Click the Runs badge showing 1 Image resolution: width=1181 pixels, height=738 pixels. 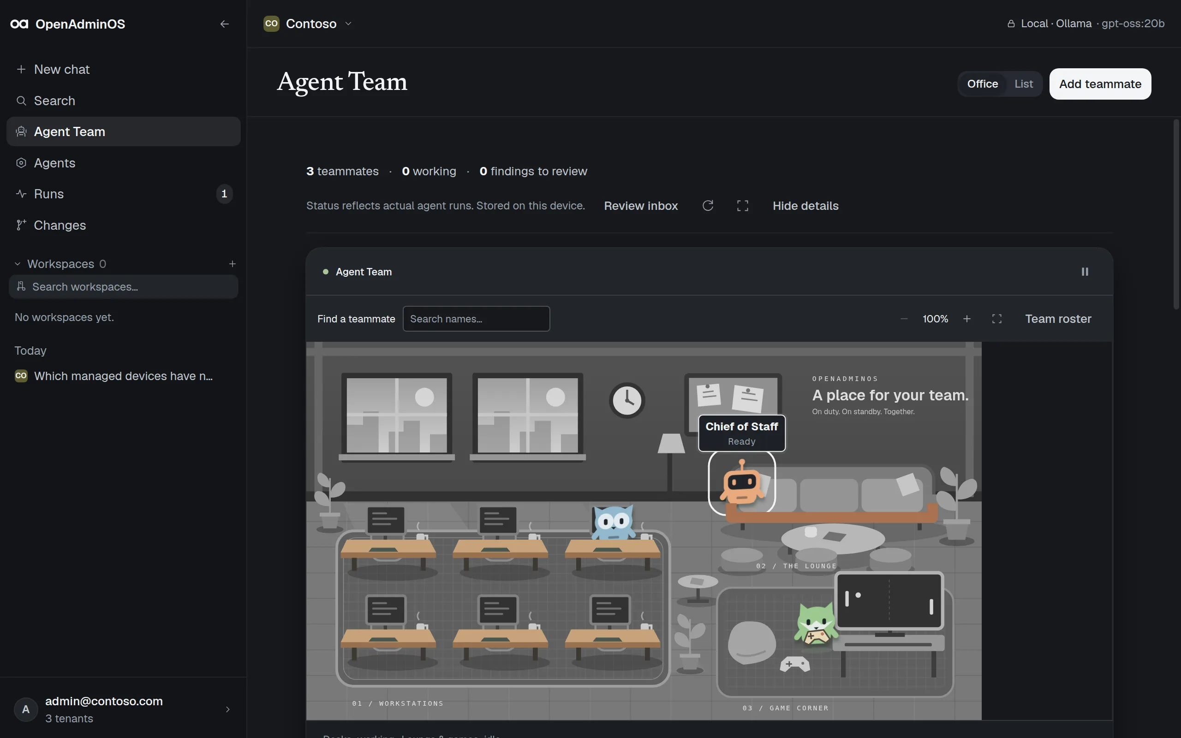(x=224, y=194)
